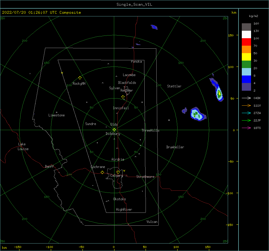The width and height of the screenshot is (269, 251).
Task: Click the gray 130-160 legend swatch
Action: coord(246,27)
